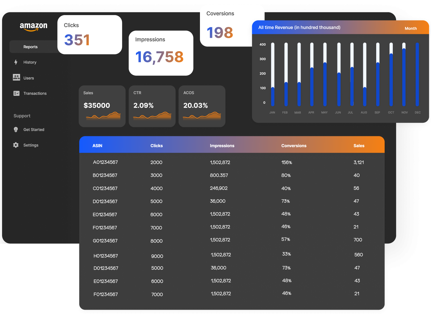431x315 pixels.
Task: Select the A01234567 table row
Action: pos(105,162)
